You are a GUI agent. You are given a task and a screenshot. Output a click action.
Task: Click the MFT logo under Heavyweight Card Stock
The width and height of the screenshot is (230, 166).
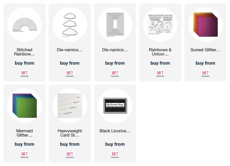point(70,155)
